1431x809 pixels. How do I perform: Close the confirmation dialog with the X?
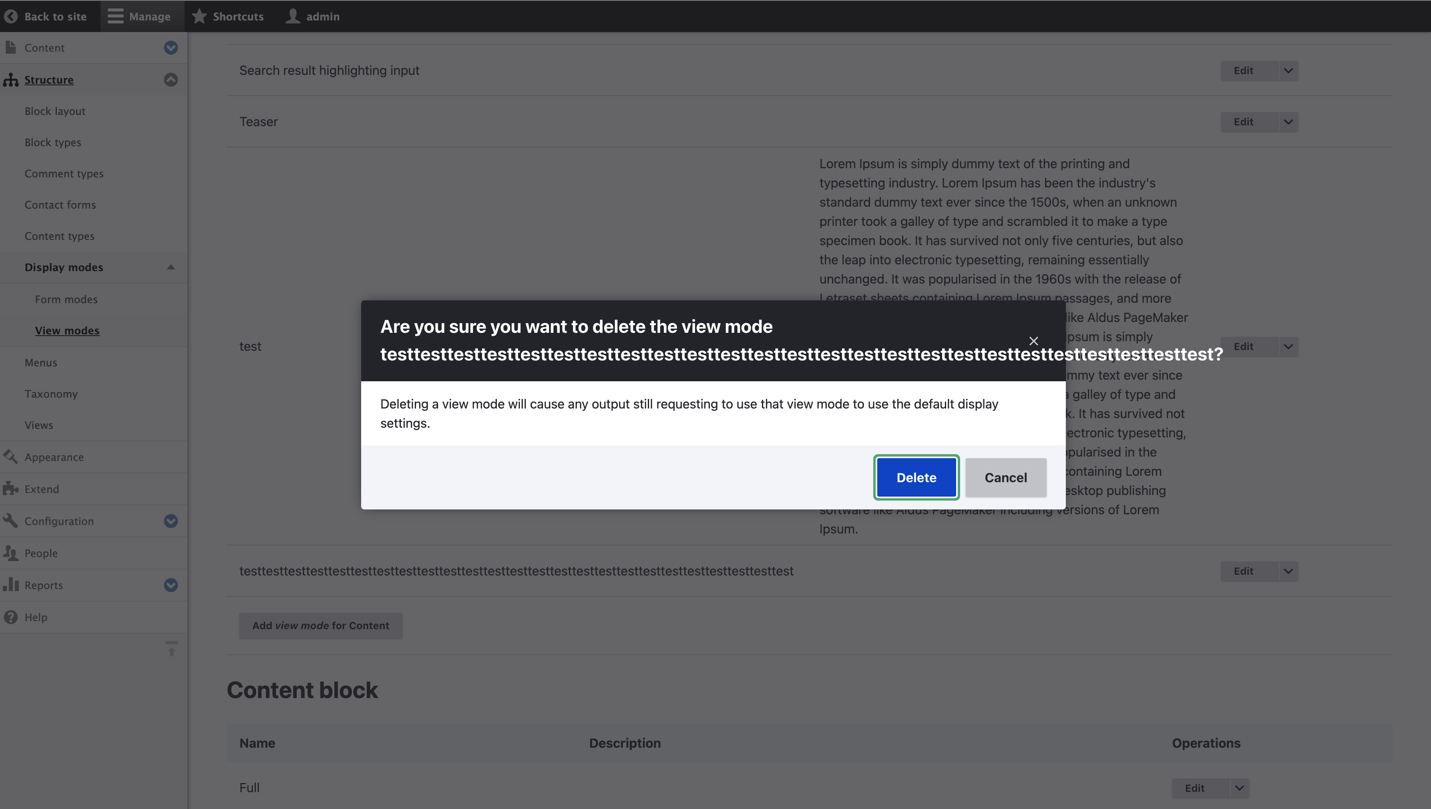click(x=1033, y=340)
